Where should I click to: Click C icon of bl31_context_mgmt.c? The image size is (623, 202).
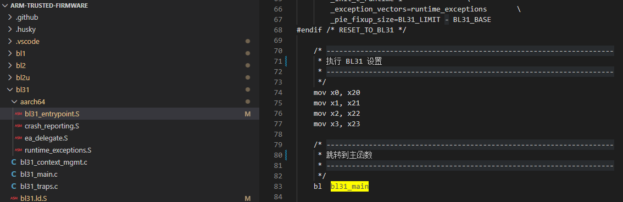(14, 162)
